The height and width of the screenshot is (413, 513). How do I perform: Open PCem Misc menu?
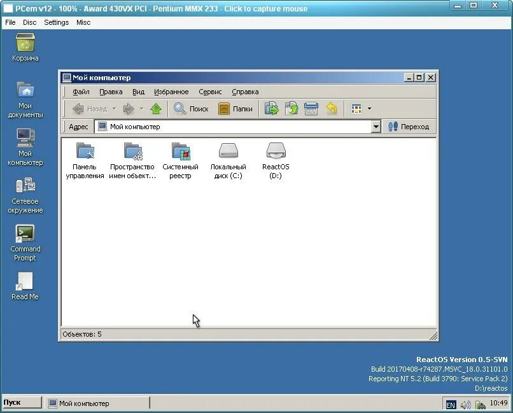[83, 22]
